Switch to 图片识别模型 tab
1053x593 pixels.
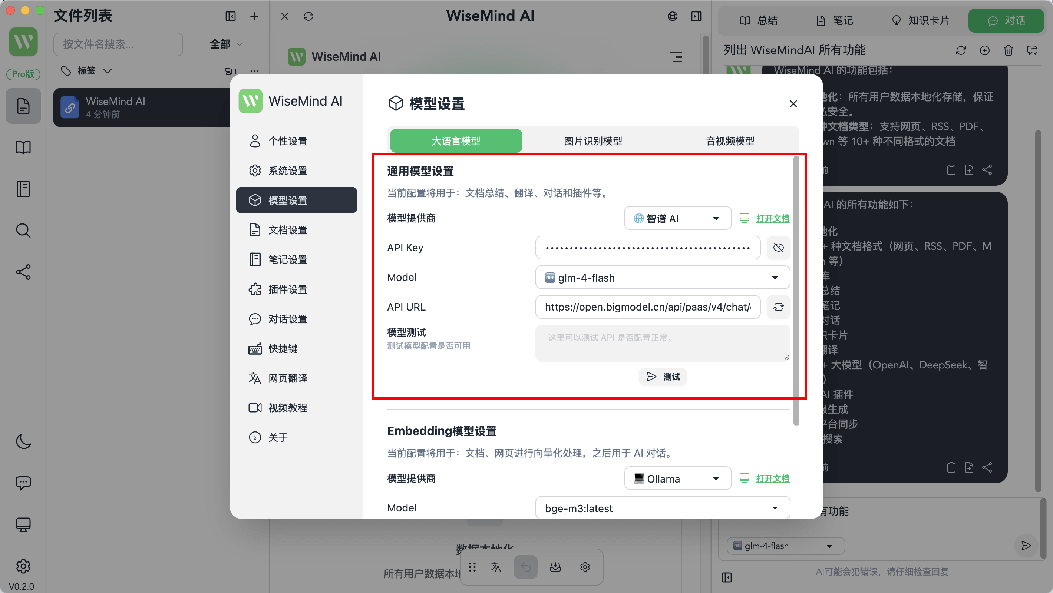point(593,141)
